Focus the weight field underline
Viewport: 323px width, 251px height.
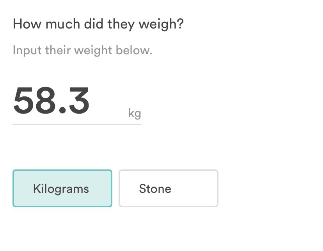[x=77, y=125]
